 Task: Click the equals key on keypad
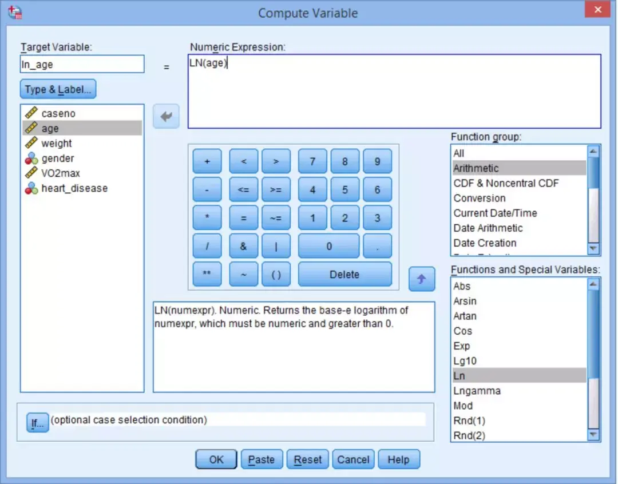(x=244, y=217)
